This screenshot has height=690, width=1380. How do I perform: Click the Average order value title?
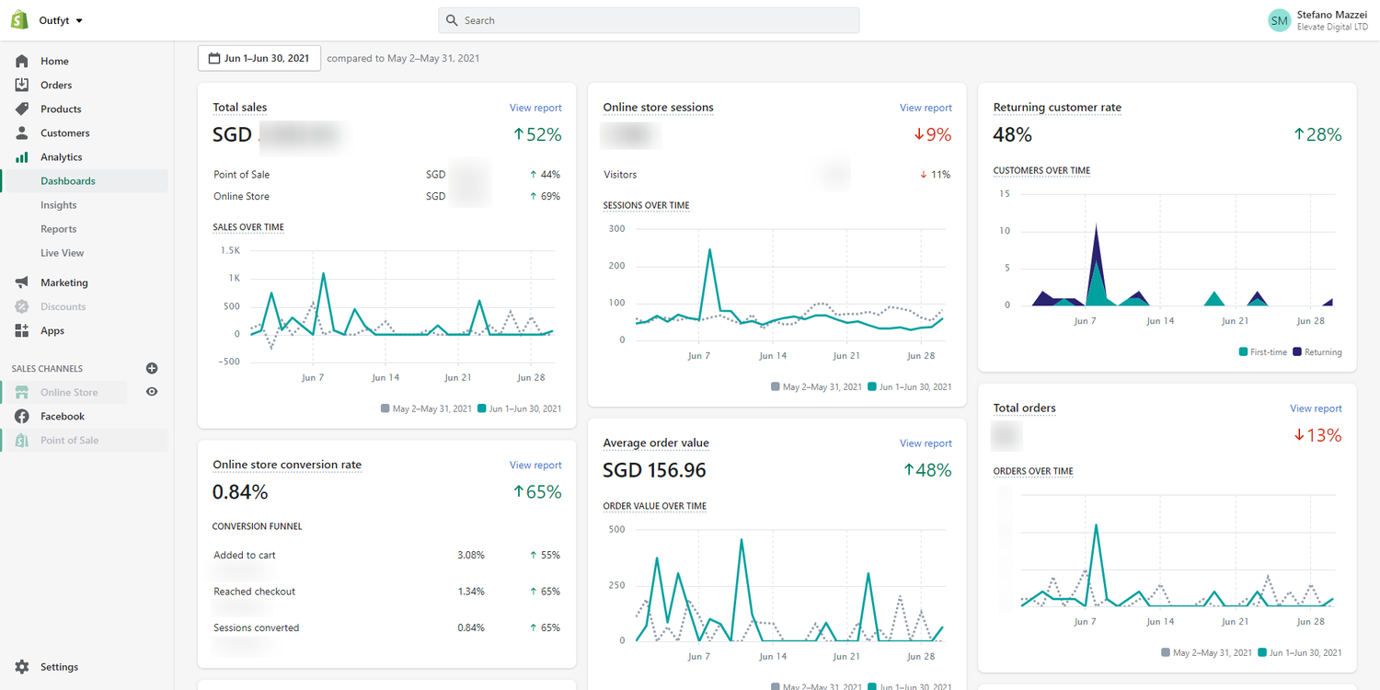pyautogui.click(x=656, y=443)
